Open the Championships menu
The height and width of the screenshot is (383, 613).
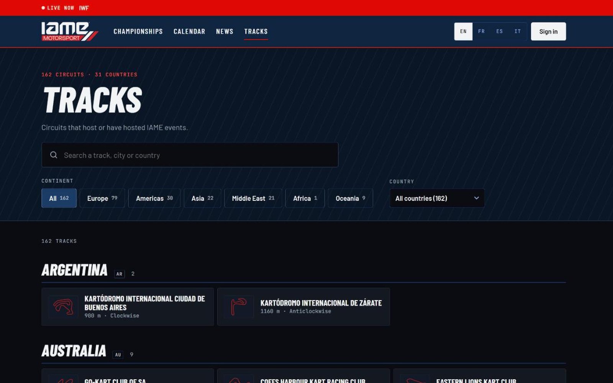point(138,31)
